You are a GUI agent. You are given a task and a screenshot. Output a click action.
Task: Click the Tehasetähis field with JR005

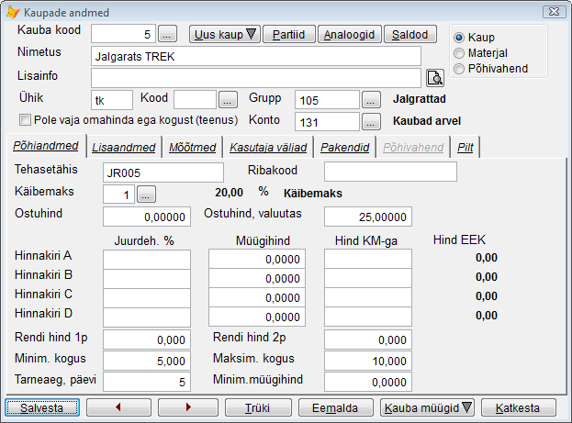tap(163, 173)
